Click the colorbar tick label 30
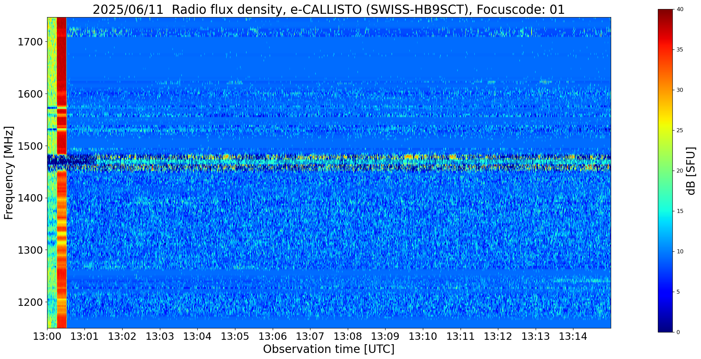The height and width of the screenshot is (359, 701). [x=680, y=90]
